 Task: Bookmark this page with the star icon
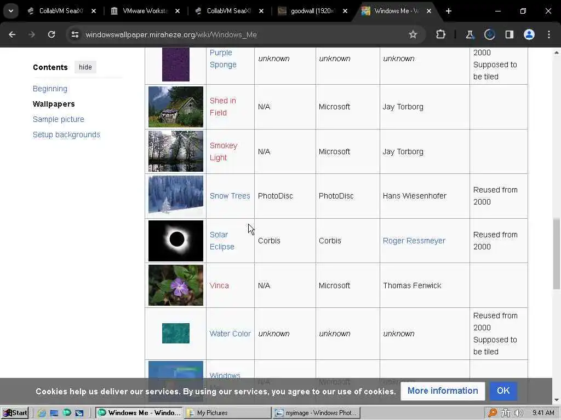tap(413, 34)
